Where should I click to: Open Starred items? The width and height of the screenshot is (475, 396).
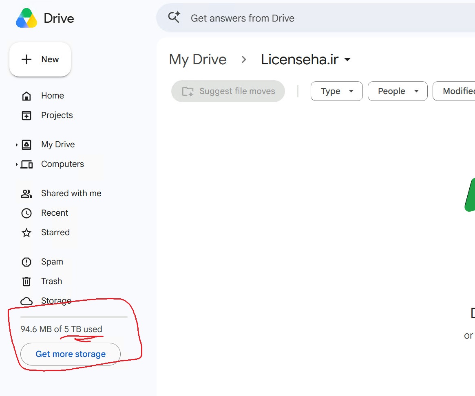click(55, 232)
